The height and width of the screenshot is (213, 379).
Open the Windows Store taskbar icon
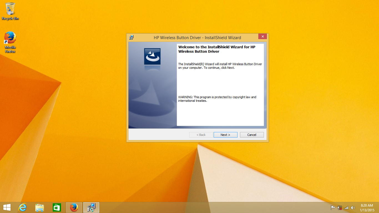(57, 207)
